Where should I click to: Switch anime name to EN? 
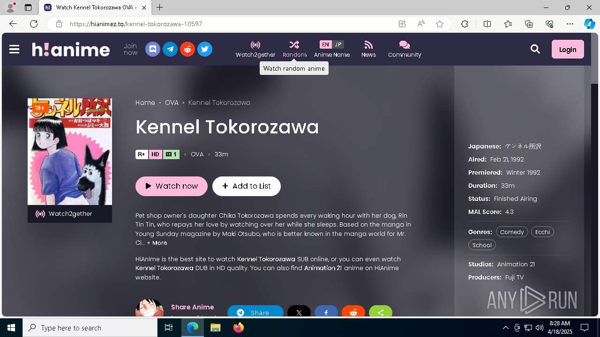325,44
